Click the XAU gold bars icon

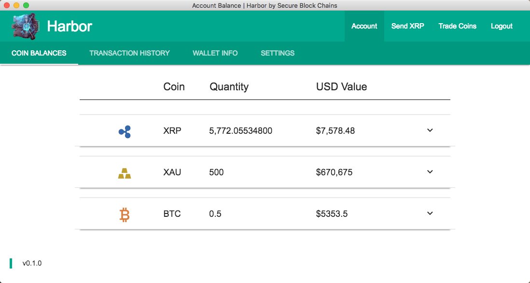pyautogui.click(x=125, y=173)
